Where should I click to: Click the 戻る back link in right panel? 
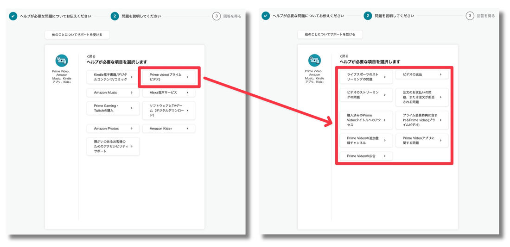[344, 56]
